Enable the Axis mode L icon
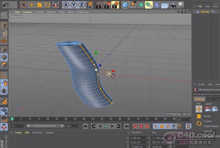Image resolution: width=220 pixels, height=148 pixels. tap(4, 75)
